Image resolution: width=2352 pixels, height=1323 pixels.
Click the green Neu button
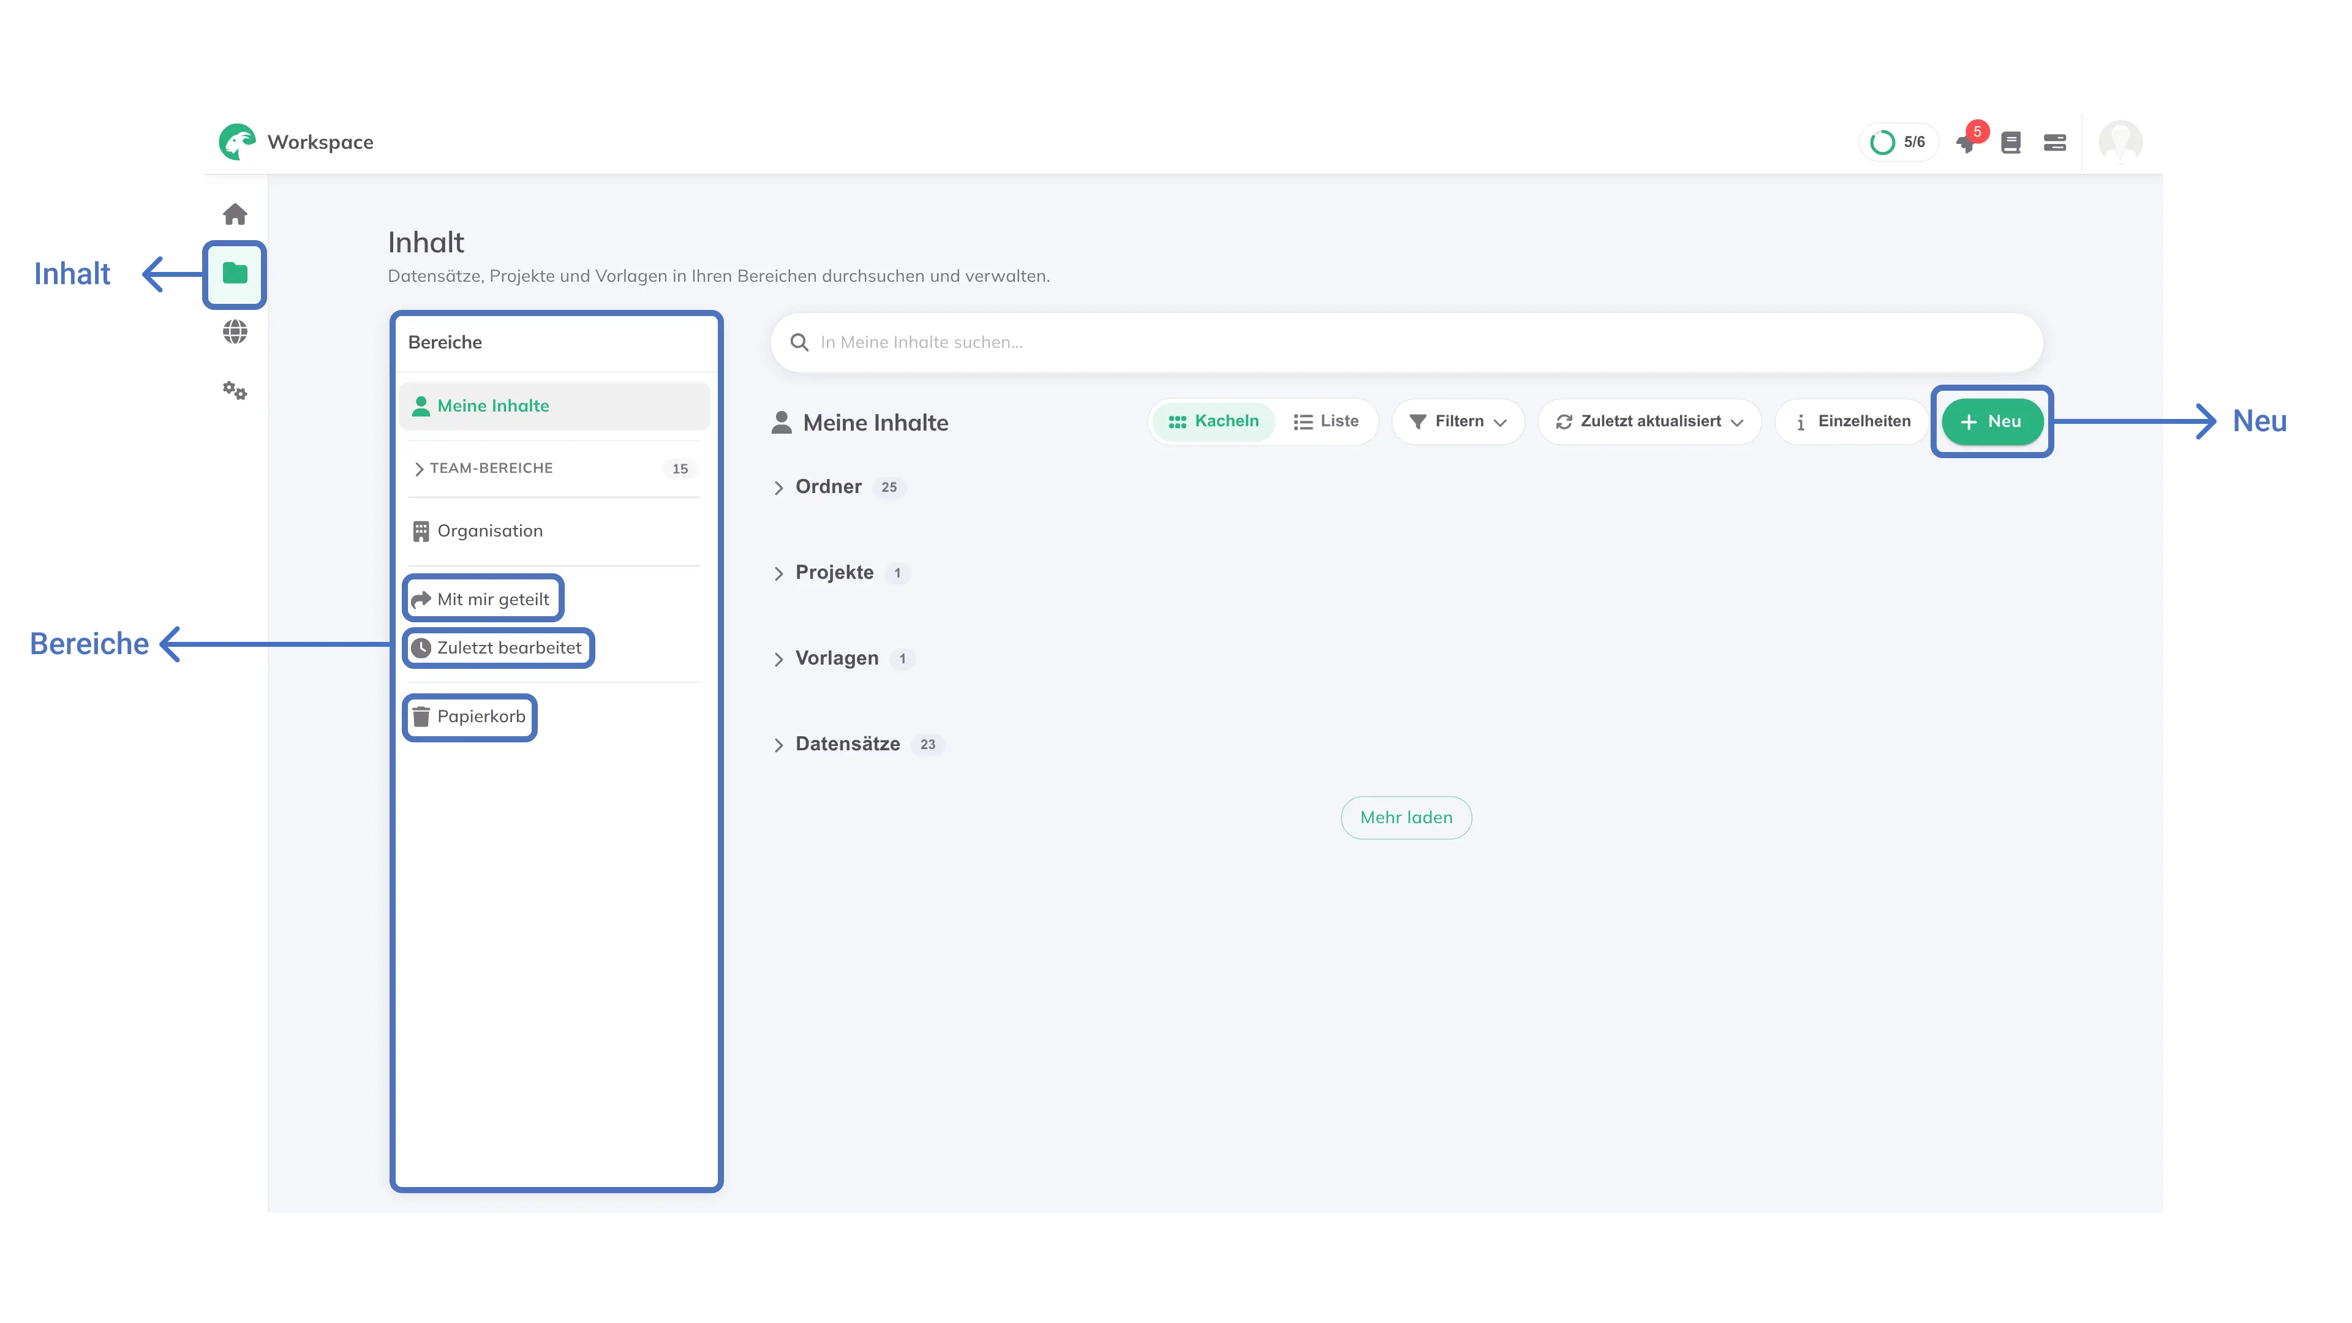click(1991, 422)
